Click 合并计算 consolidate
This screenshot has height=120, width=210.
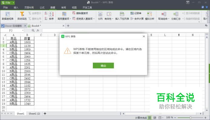point(137,19)
